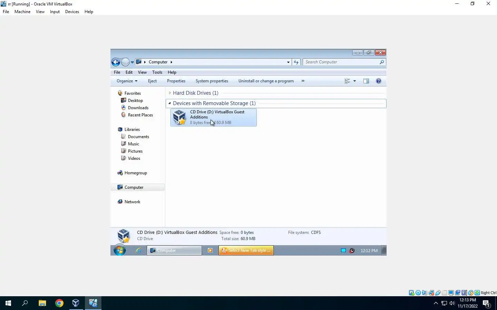Click the Windows 7 Start orb
Image resolution: width=497 pixels, height=310 pixels.
120,250
